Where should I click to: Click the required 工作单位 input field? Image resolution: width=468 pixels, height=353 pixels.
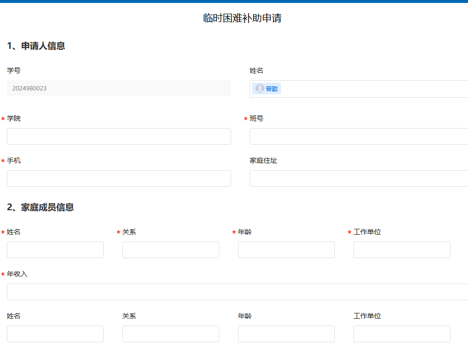(x=402, y=250)
